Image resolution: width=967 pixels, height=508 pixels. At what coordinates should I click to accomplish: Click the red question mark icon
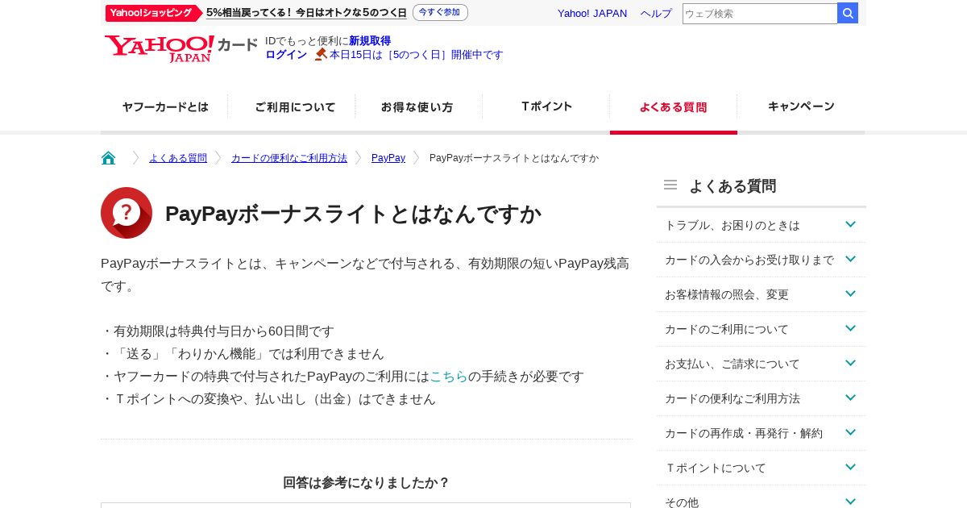[x=127, y=213]
